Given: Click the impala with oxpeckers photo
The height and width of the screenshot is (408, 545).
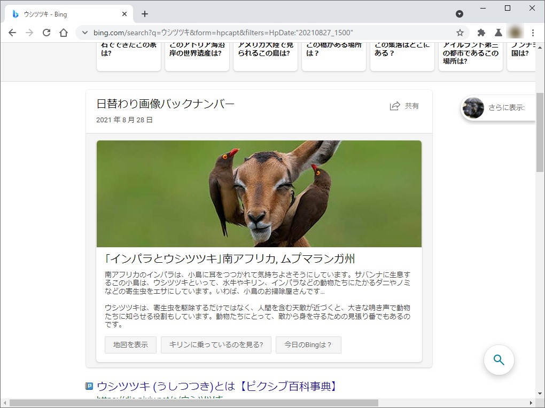Looking at the screenshot, I should click(x=259, y=193).
